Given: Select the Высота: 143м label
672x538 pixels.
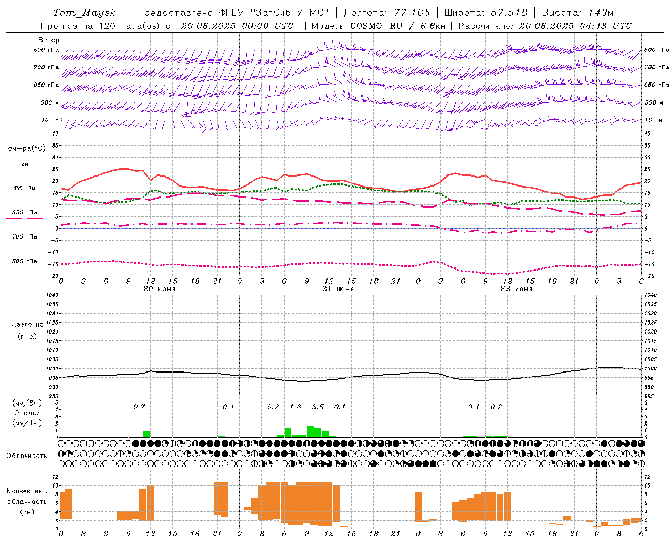Looking at the screenshot, I should pos(578,13).
